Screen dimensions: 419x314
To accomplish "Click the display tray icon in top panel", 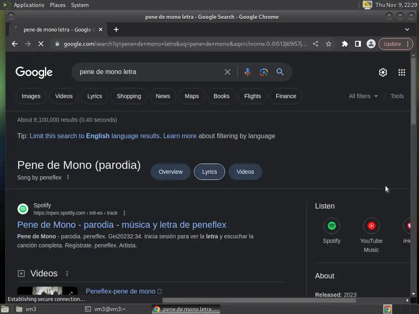I will (367, 5).
